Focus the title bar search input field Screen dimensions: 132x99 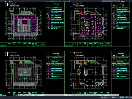[110, 1]
